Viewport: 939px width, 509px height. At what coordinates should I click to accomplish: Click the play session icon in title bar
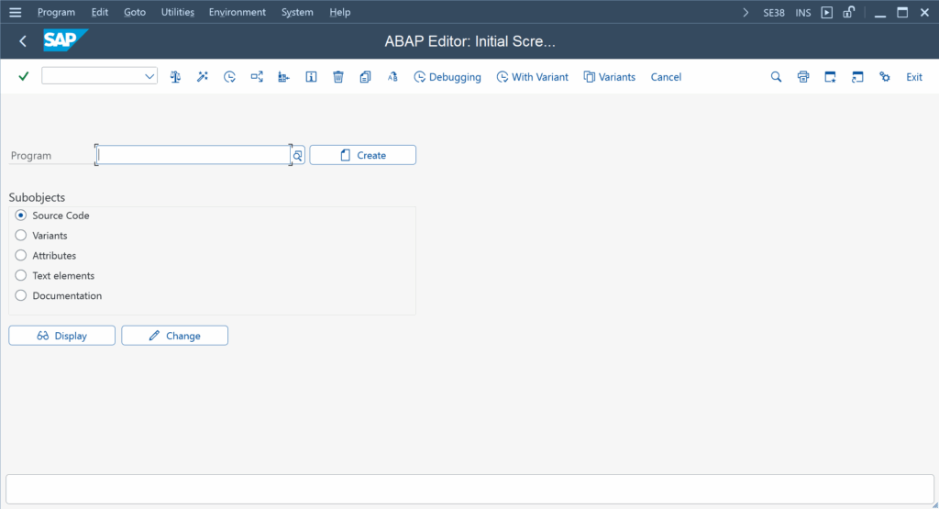point(827,12)
